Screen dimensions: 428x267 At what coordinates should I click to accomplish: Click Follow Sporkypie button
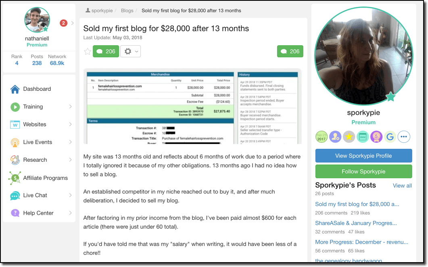363,171
